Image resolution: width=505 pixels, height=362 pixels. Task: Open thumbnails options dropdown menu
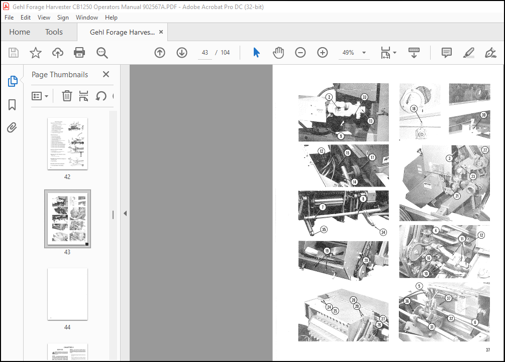click(40, 96)
